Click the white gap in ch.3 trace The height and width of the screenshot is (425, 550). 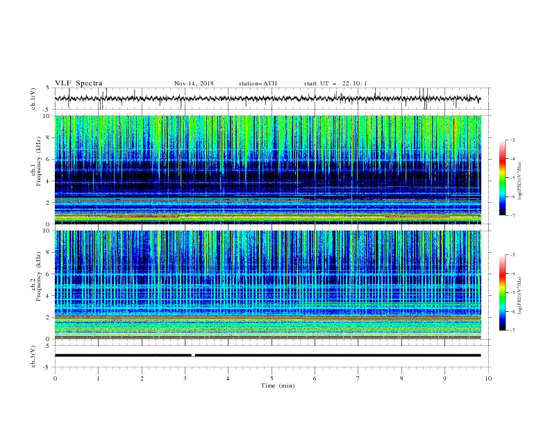pos(193,356)
